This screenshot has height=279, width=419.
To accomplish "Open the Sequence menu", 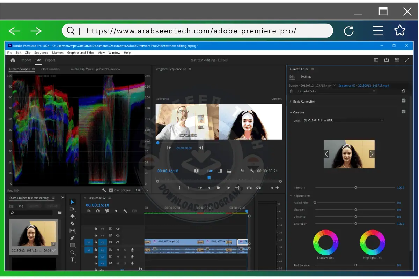I will tap(41, 53).
